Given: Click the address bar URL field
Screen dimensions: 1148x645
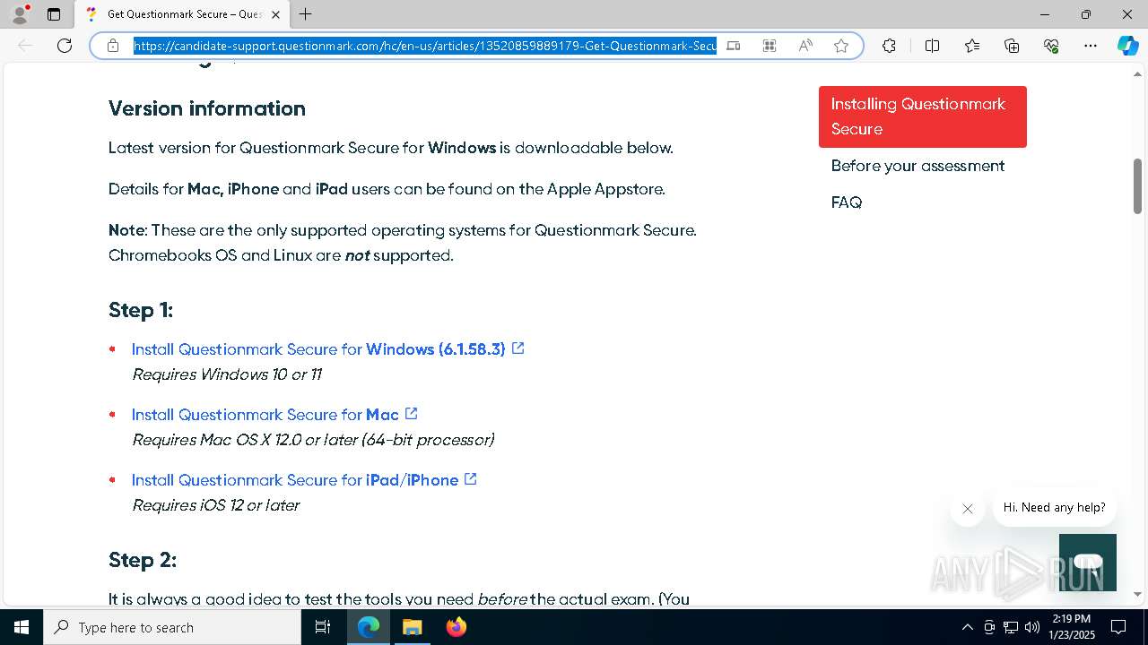Looking at the screenshot, I should (425, 46).
